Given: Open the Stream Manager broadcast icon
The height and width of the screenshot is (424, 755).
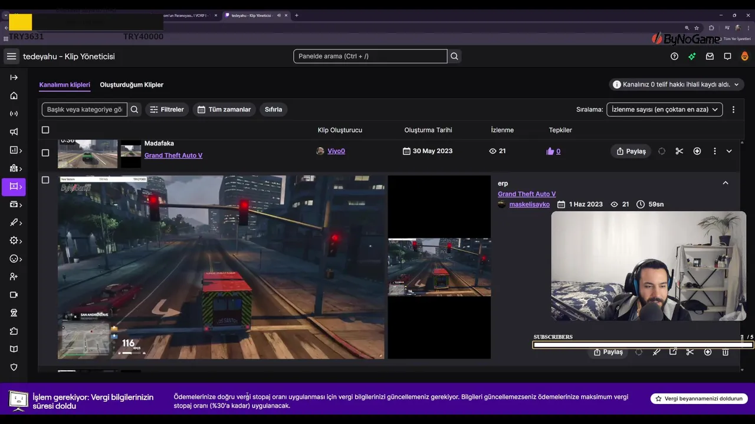Looking at the screenshot, I should [14, 114].
